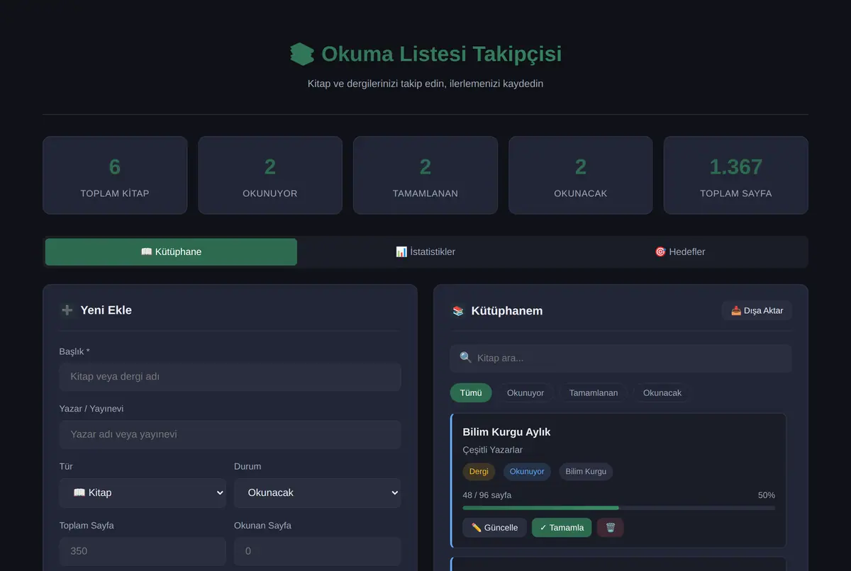Click the Toplam Sayfa 1.367 stat card
Image resolution: width=851 pixels, height=571 pixels.
click(736, 175)
